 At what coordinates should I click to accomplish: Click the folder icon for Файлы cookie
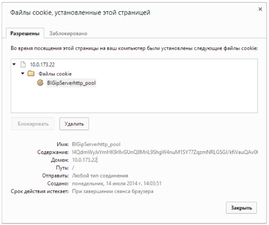pyautogui.click(x=30, y=74)
